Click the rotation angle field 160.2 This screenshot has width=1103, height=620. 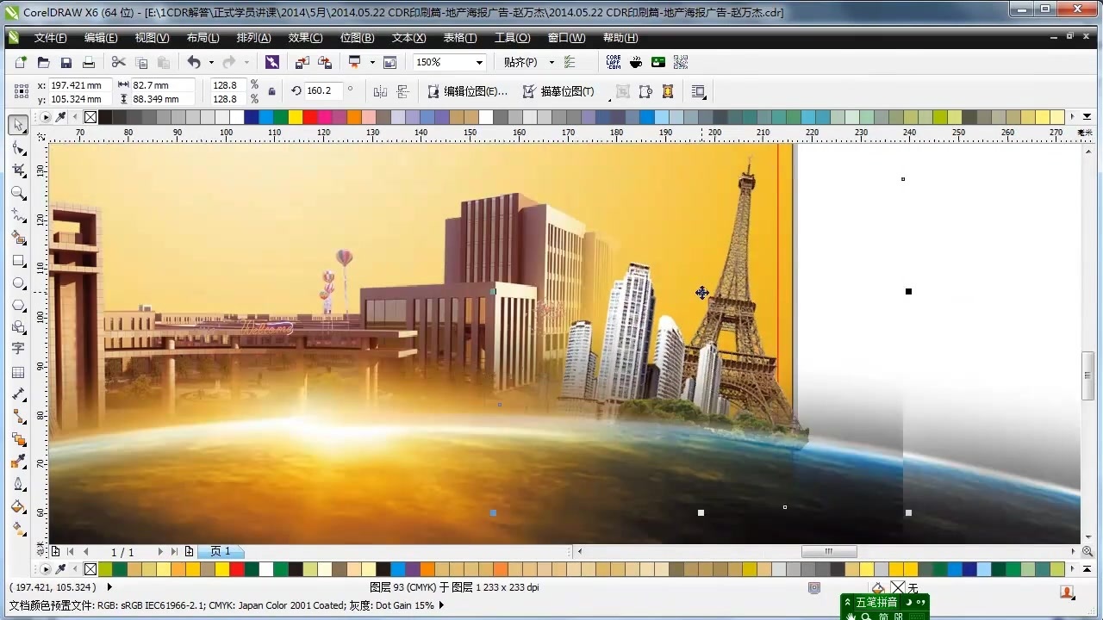323,90
